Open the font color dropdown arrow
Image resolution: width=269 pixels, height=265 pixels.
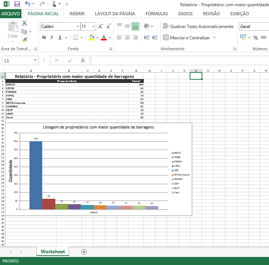pos(110,37)
